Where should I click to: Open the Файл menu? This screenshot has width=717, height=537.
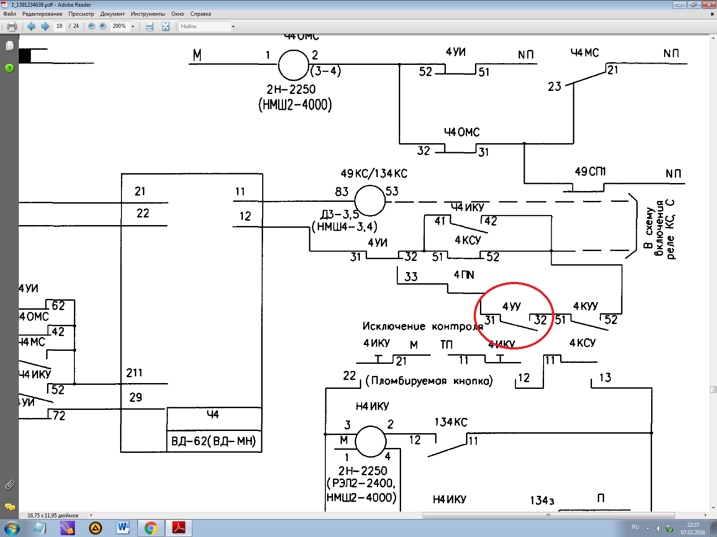point(9,14)
